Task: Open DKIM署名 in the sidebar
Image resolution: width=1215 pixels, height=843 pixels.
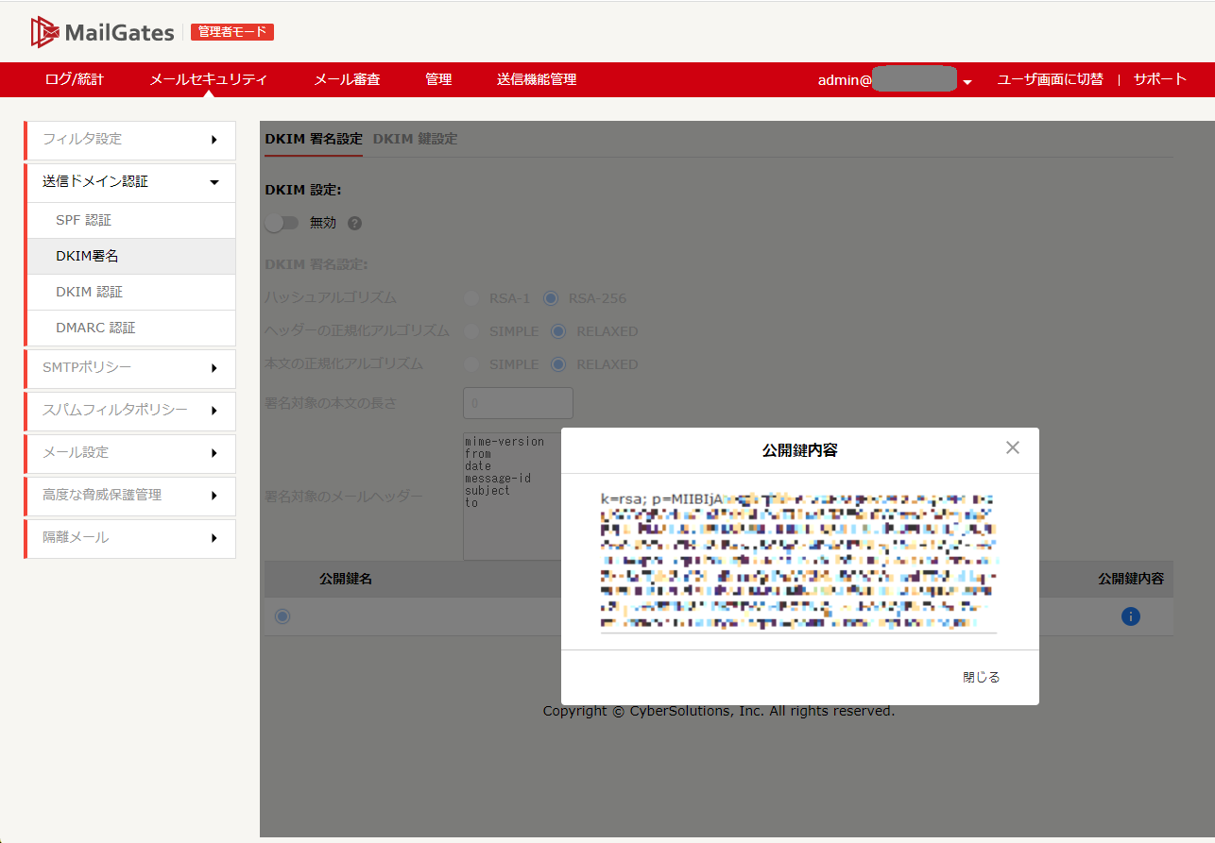Action: point(131,256)
